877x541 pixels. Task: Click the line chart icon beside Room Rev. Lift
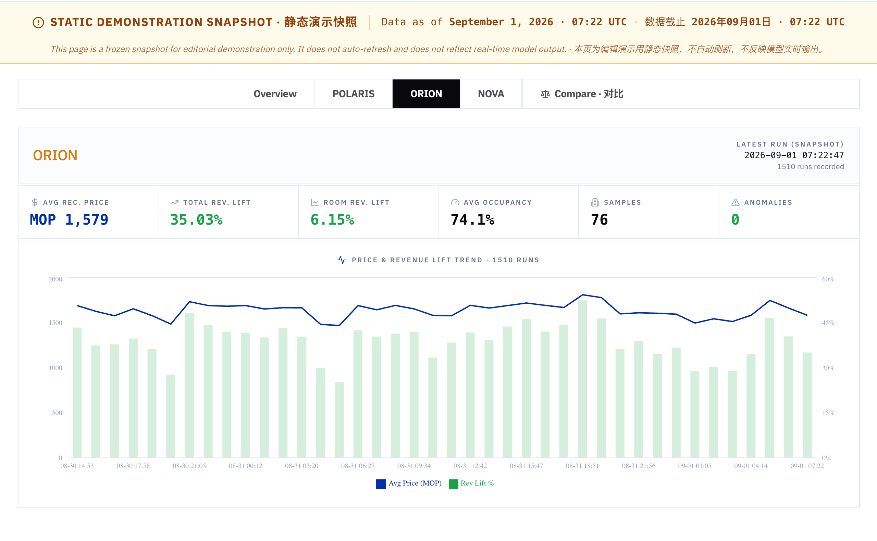point(314,202)
